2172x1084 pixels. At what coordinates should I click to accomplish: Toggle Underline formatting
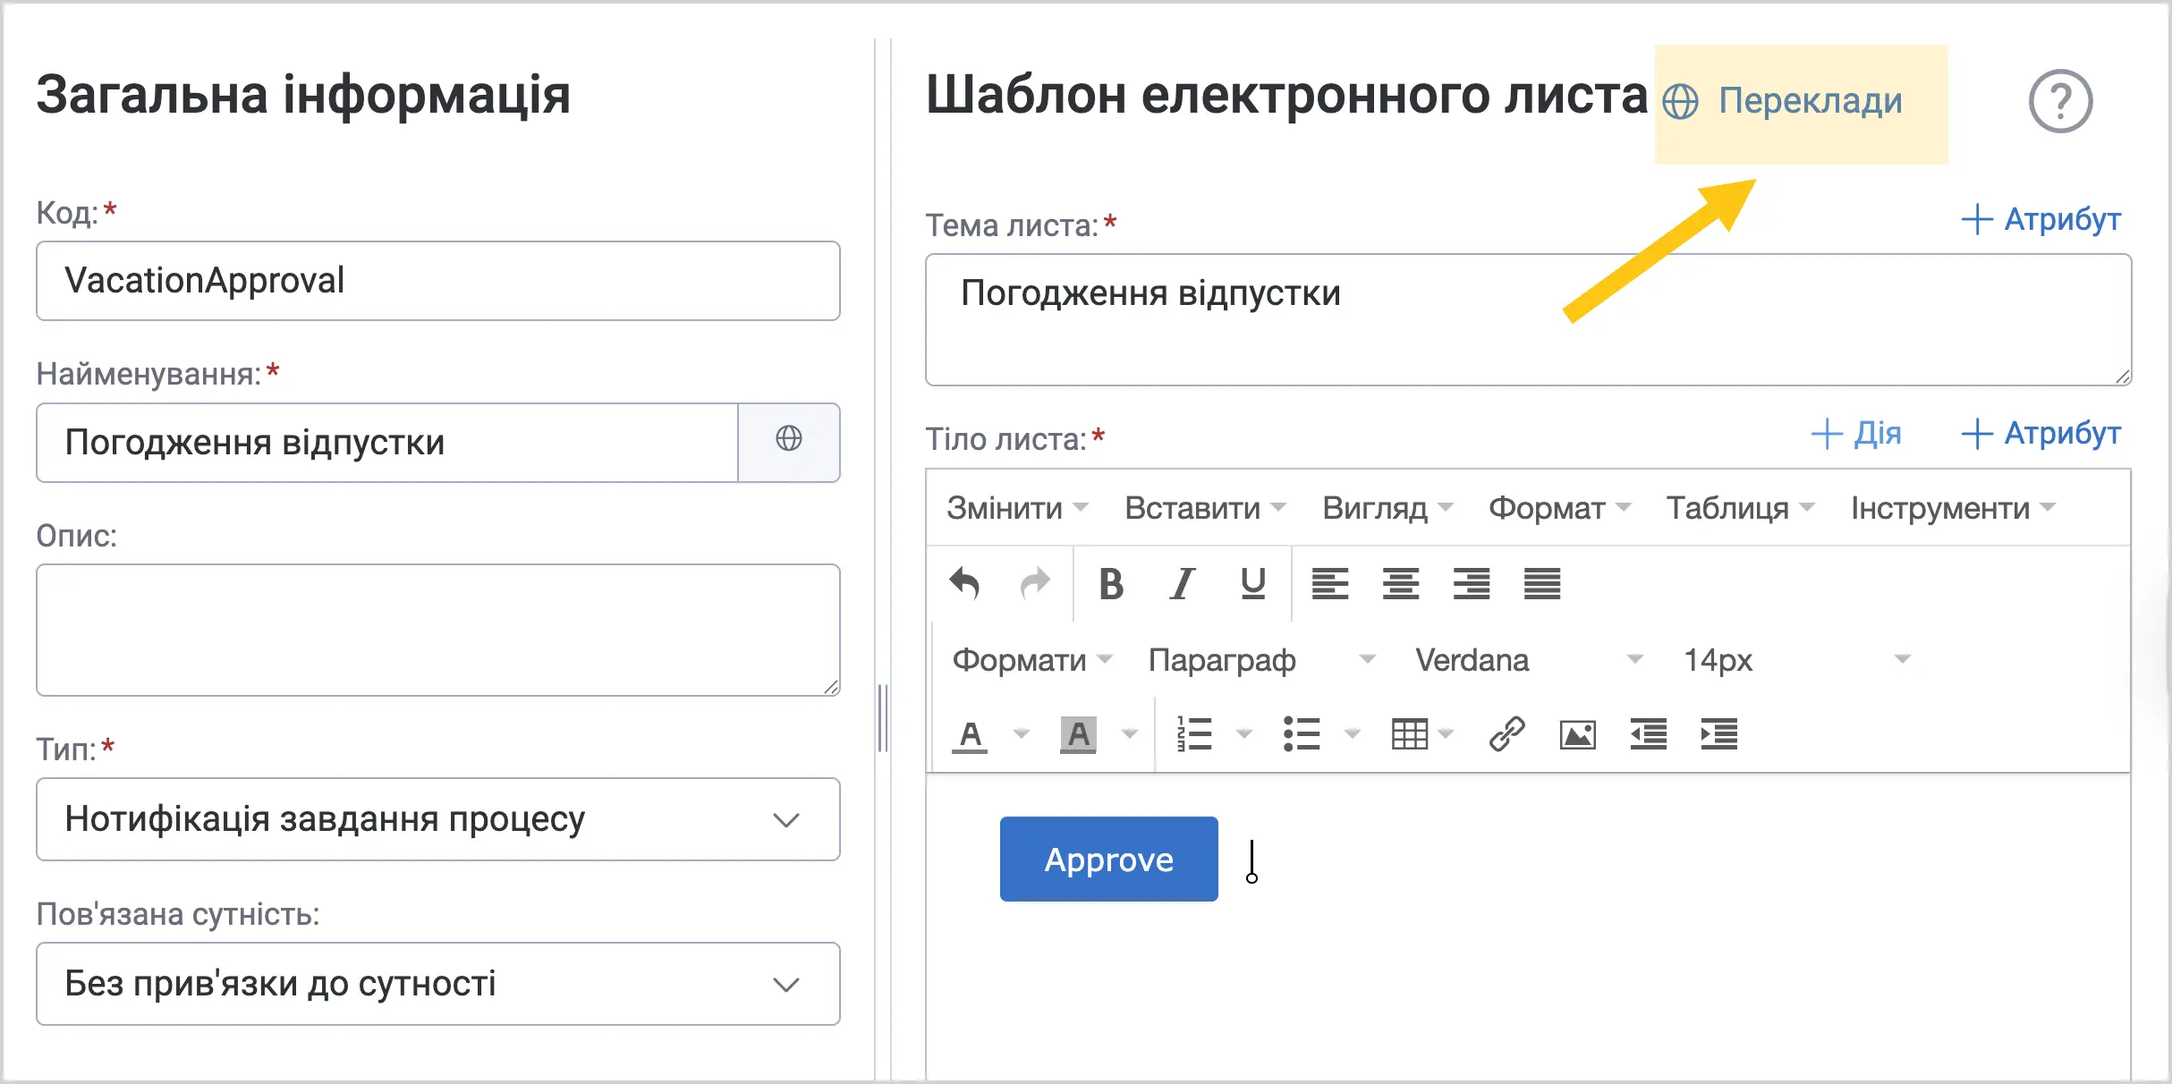1253,584
